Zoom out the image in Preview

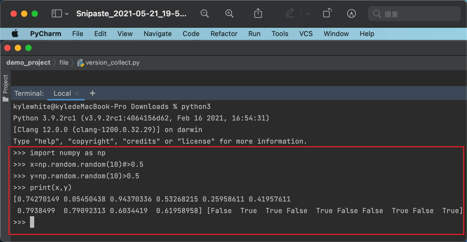[x=205, y=13]
